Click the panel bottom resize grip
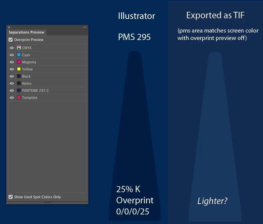The height and width of the screenshot is (224, 263). (47, 203)
